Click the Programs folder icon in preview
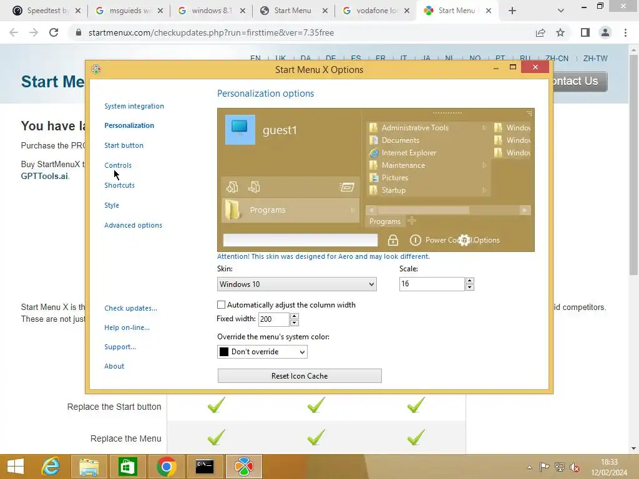This screenshot has height=479, width=639. [233, 210]
